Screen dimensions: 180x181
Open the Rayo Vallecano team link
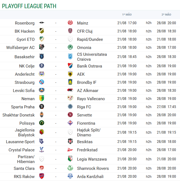(91, 99)
